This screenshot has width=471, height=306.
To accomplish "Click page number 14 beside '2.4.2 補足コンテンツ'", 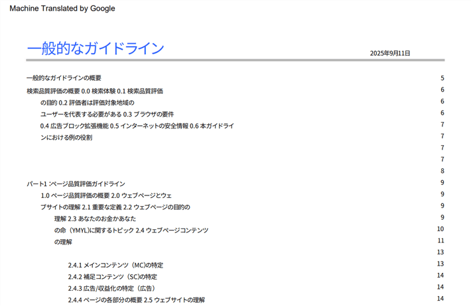I will [x=440, y=276].
